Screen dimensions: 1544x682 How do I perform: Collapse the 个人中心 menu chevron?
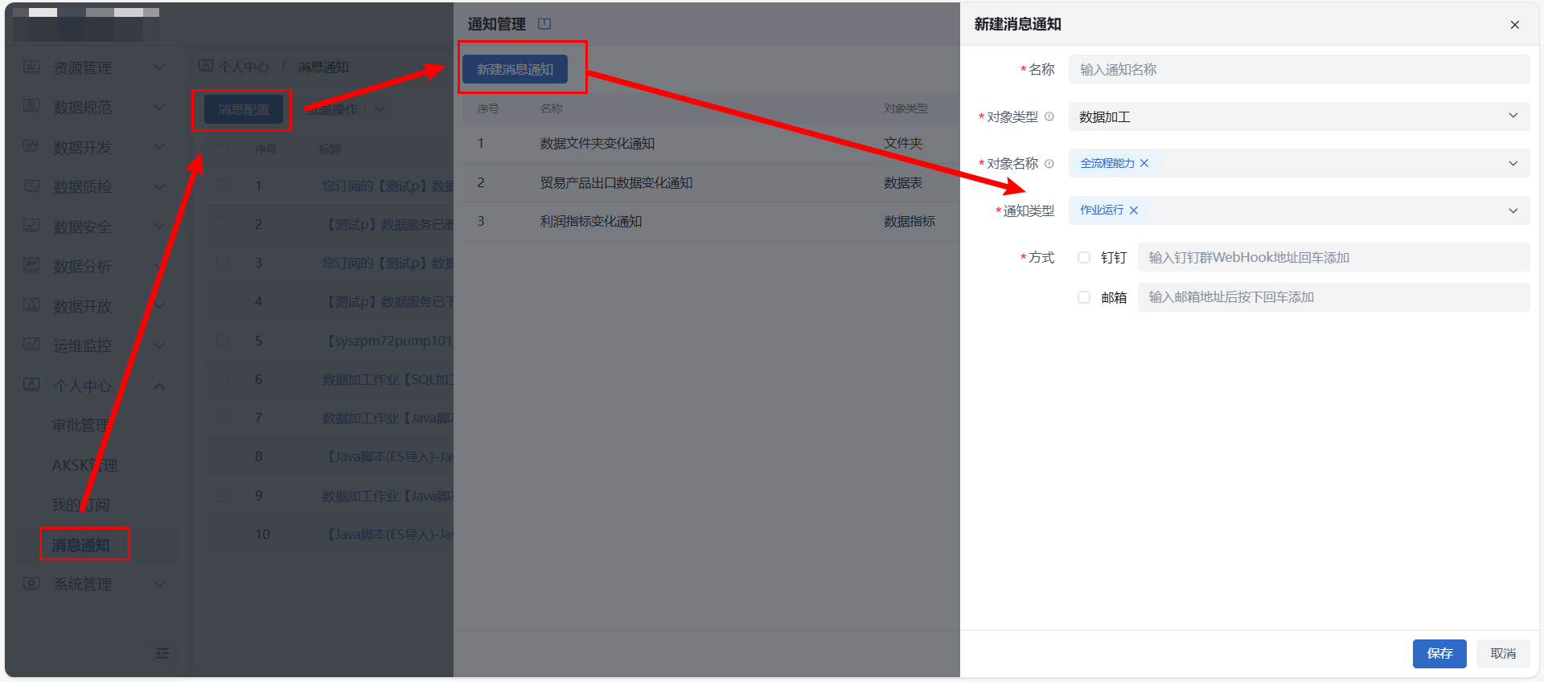159,386
